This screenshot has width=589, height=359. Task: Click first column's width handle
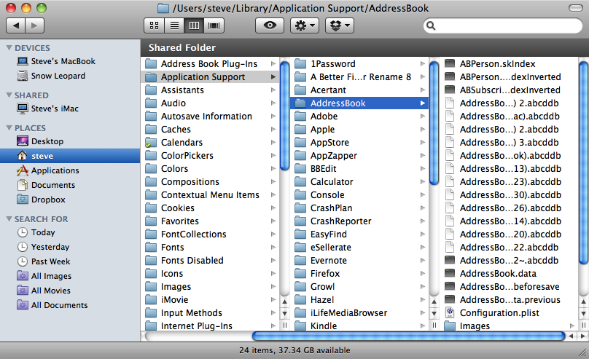pos(285,326)
